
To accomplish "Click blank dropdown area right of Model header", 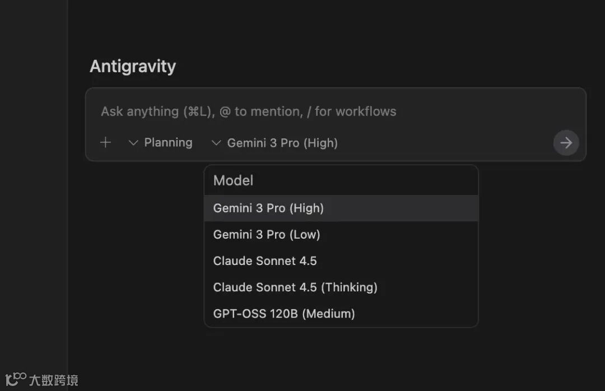I will point(381,180).
